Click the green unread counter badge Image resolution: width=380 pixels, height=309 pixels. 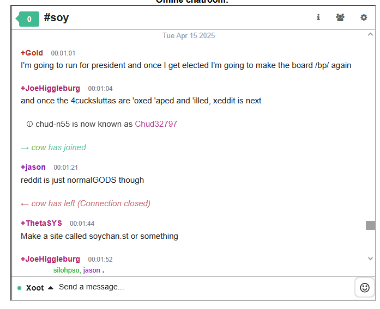27,19
